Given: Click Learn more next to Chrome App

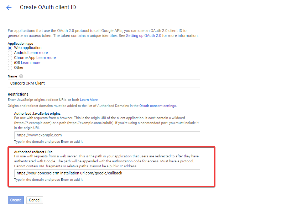Looking at the screenshot, I should [46, 58].
